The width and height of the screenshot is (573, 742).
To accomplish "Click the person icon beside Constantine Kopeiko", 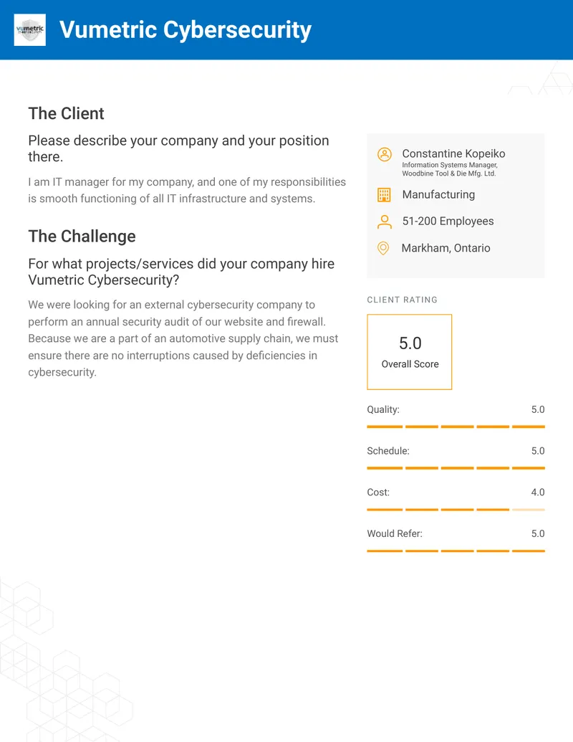I will [385, 154].
